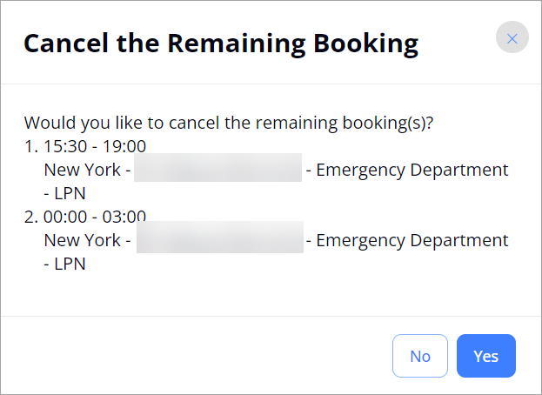This screenshot has height=395, width=542.
Task: Click Emergency Department in the first booking
Action: 412,170
